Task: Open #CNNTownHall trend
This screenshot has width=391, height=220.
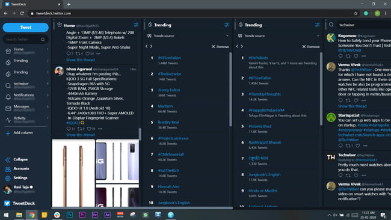Action: [x=171, y=154]
